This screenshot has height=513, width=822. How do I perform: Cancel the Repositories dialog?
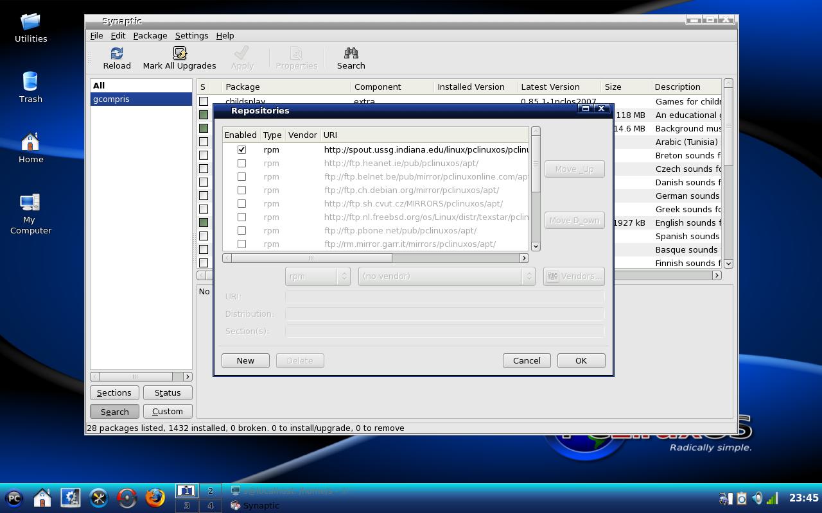pyautogui.click(x=527, y=360)
